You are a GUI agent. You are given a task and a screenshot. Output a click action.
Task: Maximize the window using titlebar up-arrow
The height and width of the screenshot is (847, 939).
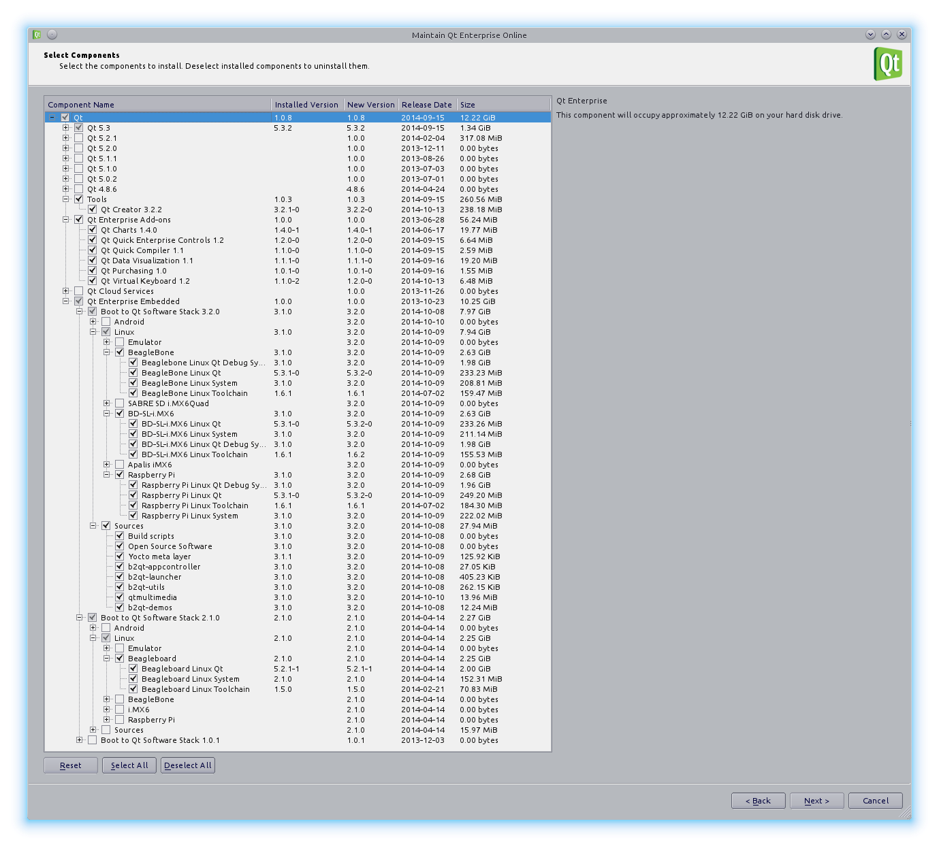pyautogui.click(x=886, y=35)
